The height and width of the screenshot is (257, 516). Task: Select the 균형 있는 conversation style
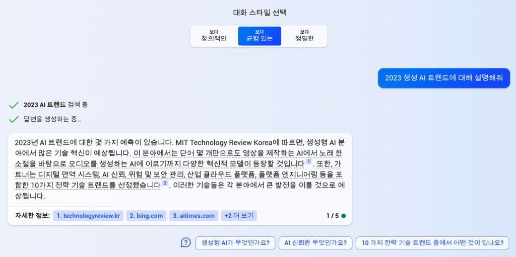[260, 36]
